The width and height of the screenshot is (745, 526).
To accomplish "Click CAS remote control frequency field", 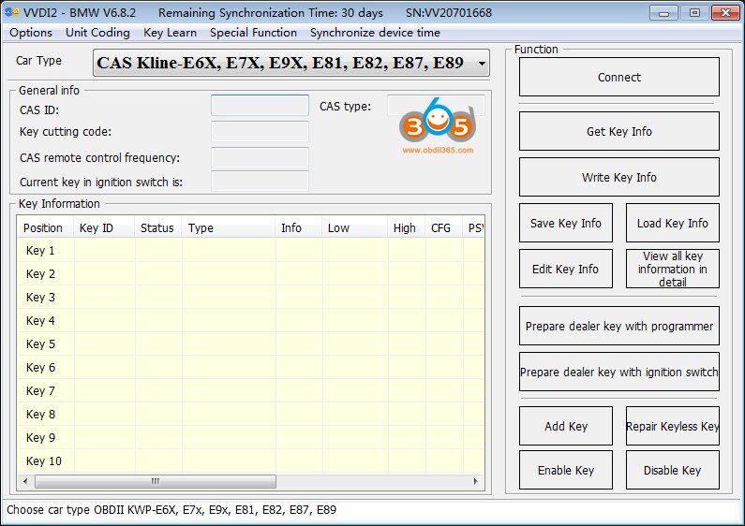I will [x=260, y=157].
